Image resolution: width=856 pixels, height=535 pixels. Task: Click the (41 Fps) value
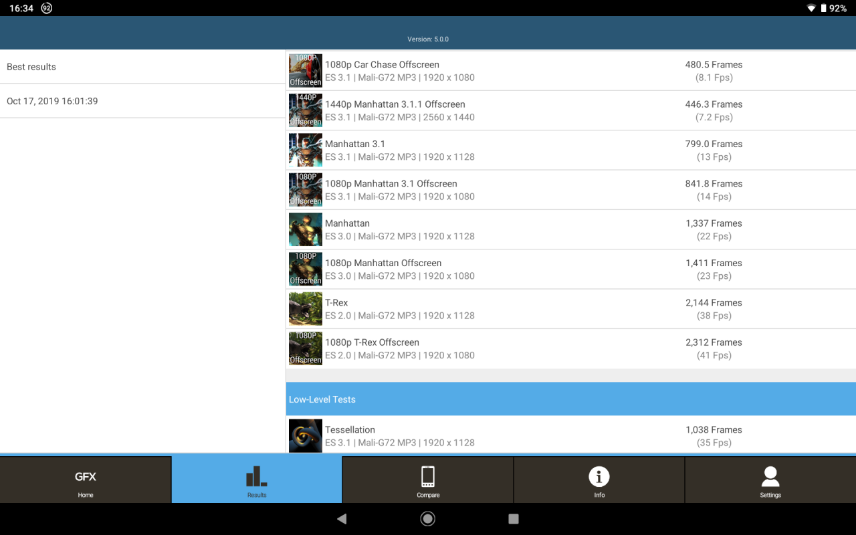(714, 355)
